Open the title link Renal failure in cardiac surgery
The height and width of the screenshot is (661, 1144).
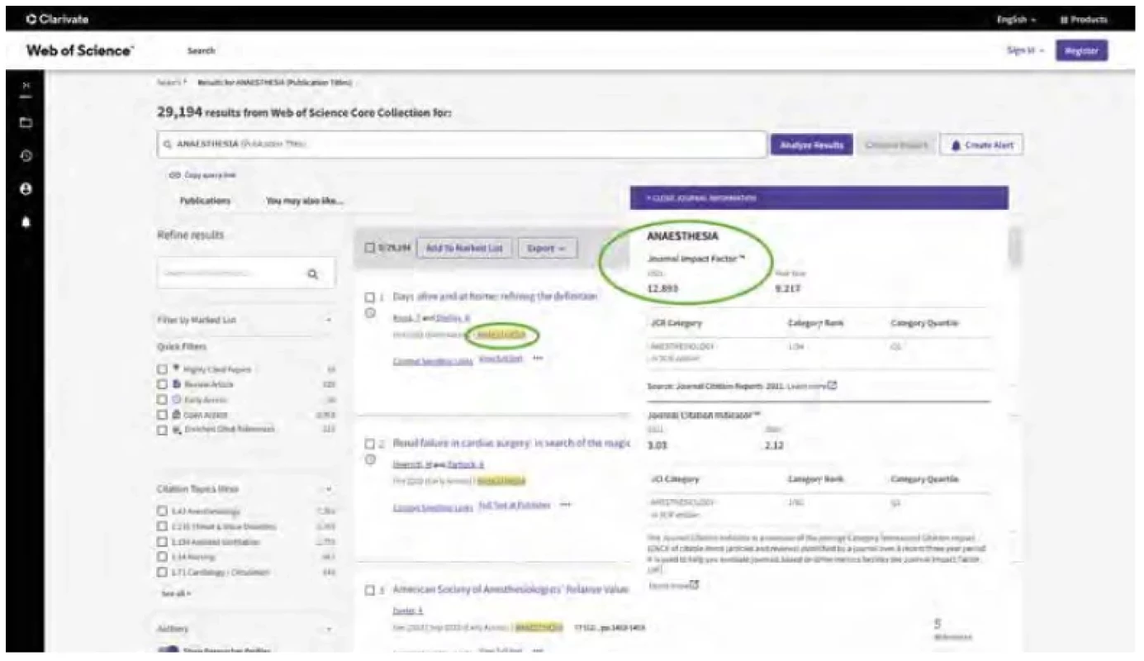510,444
